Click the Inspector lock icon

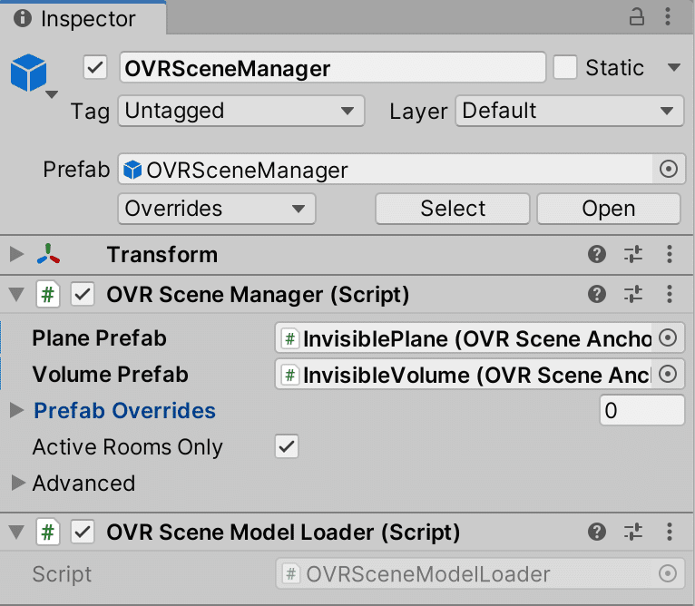click(637, 17)
